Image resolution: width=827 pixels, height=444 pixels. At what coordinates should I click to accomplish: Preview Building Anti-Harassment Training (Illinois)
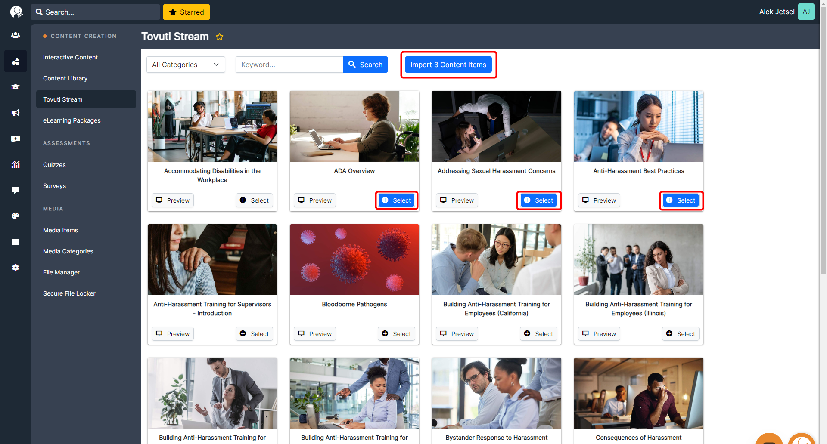(599, 334)
